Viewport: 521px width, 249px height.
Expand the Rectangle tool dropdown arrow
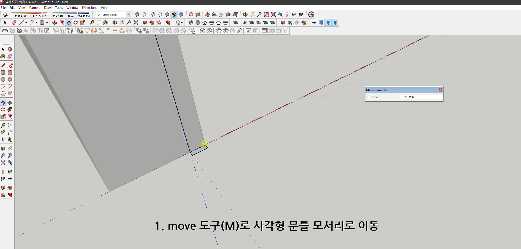[x=47, y=22]
